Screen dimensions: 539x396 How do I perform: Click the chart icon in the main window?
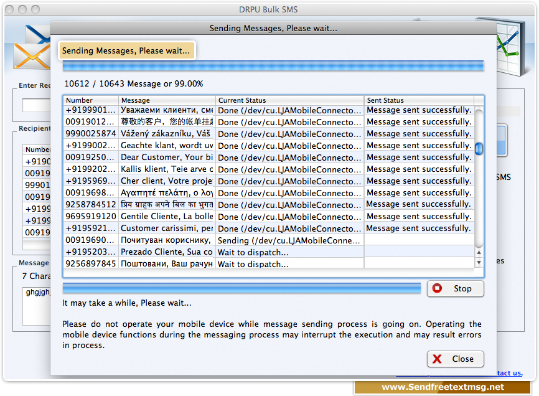(x=510, y=47)
